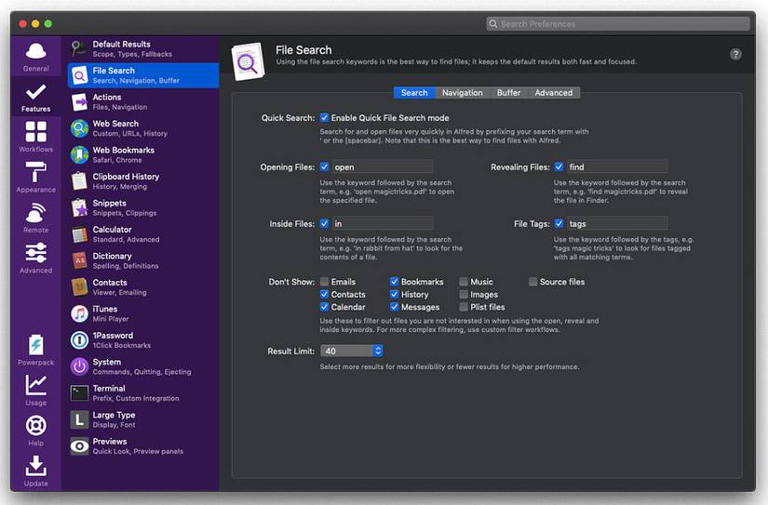Open the Help lifebuoy icon
Image resolution: width=768 pixels, height=505 pixels.
(x=35, y=426)
